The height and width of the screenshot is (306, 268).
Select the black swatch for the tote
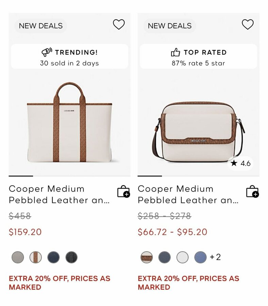coord(71,257)
